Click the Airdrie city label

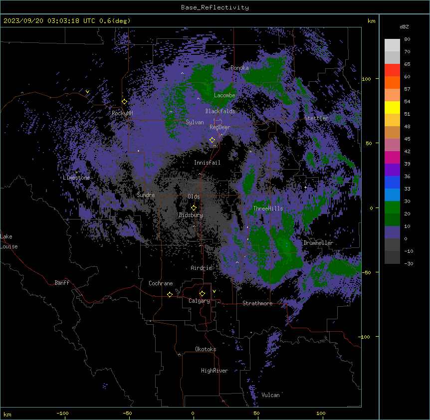[202, 268]
